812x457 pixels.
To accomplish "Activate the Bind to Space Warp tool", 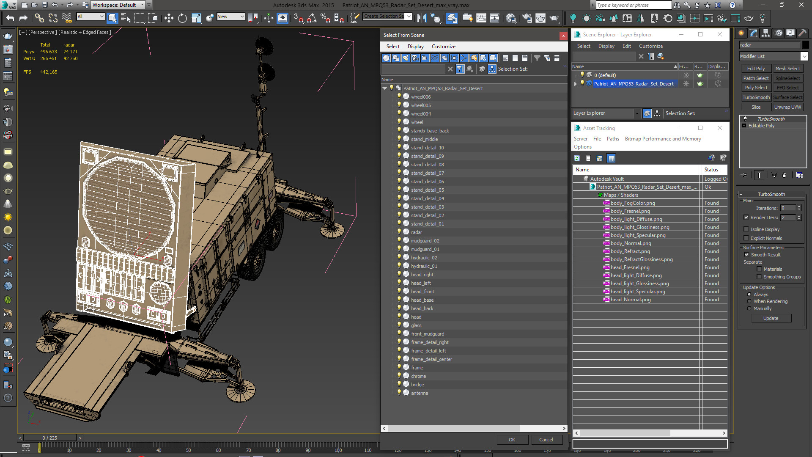I will (67, 18).
